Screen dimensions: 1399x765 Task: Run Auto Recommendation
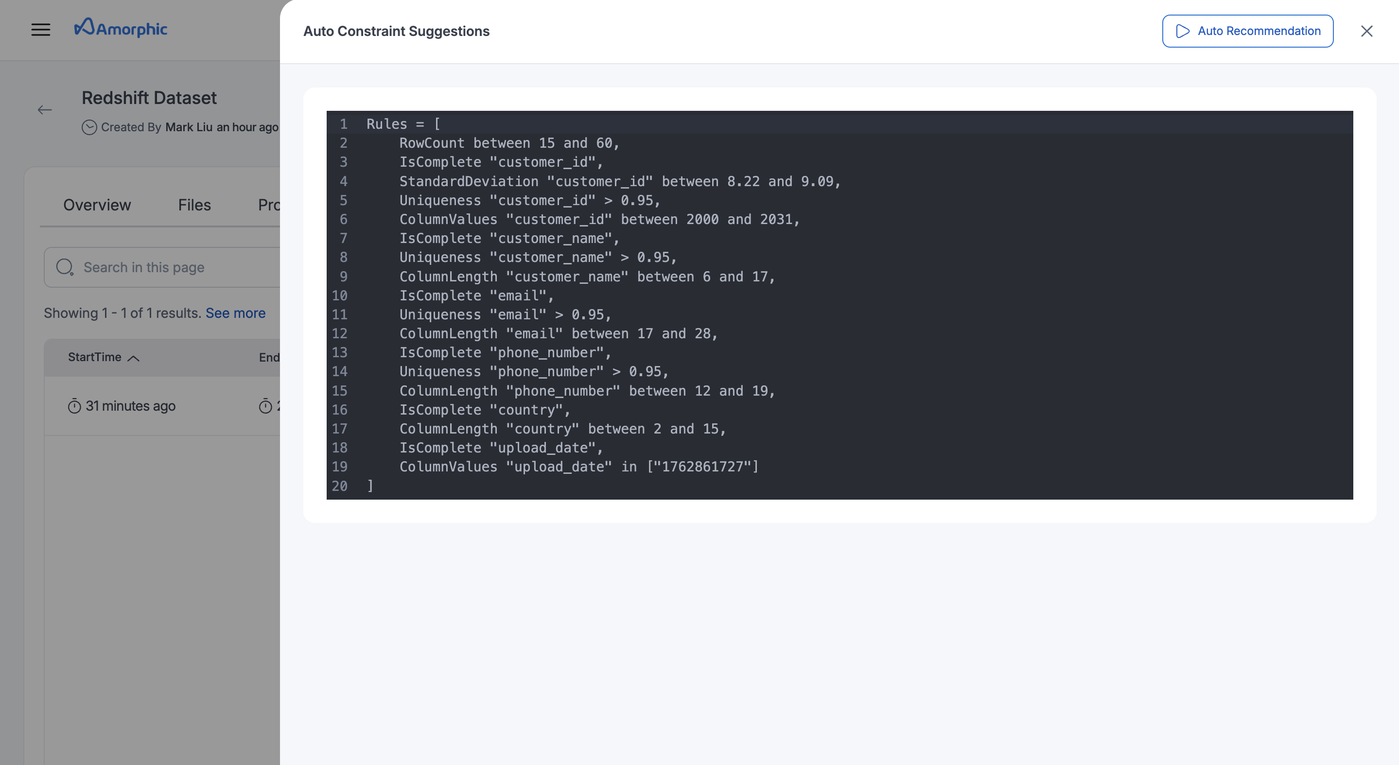coord(1247,31)
